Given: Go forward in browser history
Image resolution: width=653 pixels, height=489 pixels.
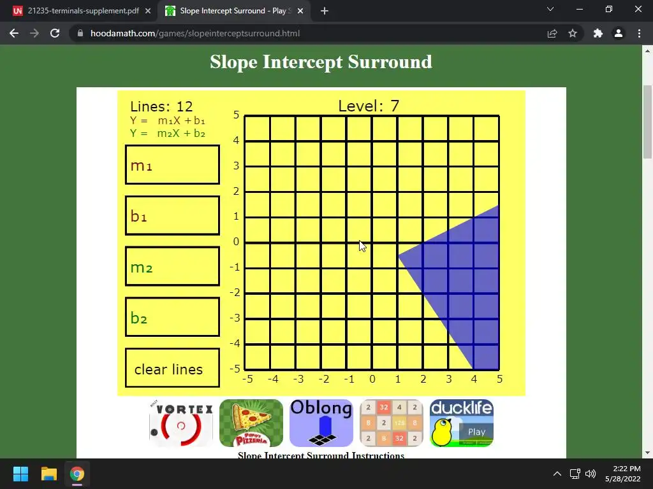Looking at the screenshot, I should click(34, 33).
